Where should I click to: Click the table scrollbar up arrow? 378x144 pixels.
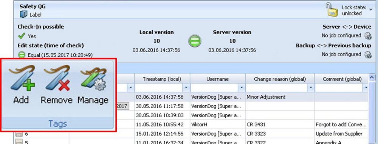[372, 77]
